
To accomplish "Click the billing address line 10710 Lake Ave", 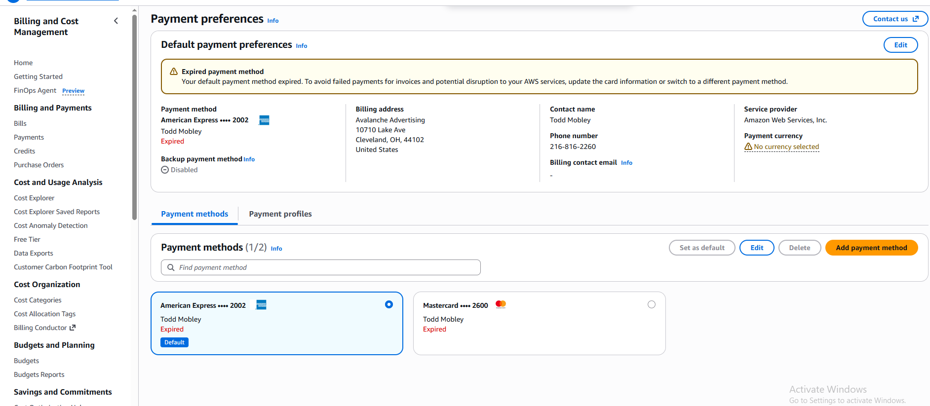I will (381, 130).
